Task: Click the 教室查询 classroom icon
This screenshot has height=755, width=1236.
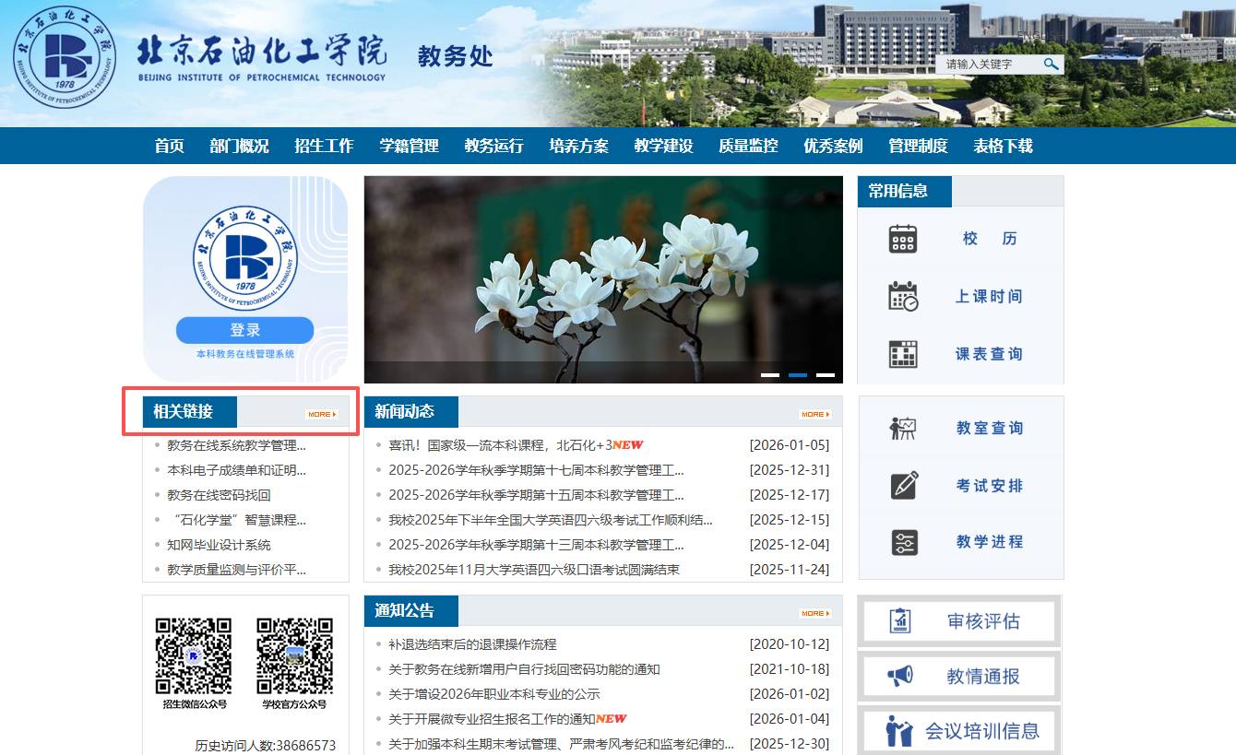Action: click(903, 428)
